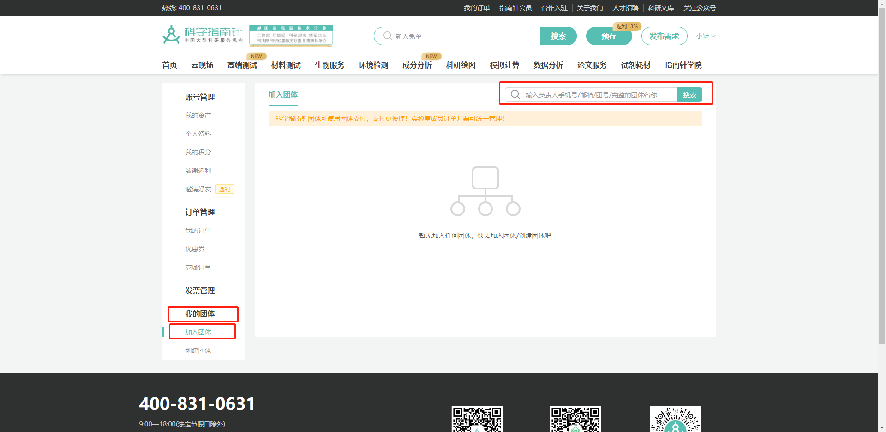886x432 pixels.
Task: Open 创建团体 in the sidebar
Action: pyautogui.click(x=198, y=350)
